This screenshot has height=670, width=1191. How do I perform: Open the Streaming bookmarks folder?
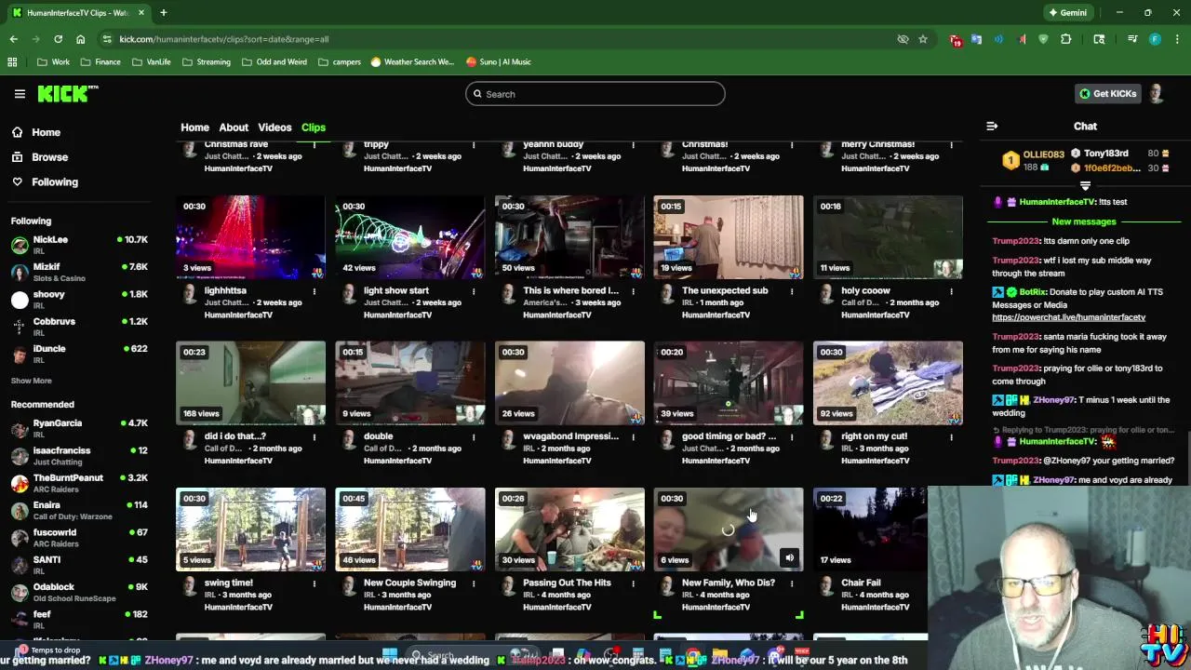(x=206, y=61)
